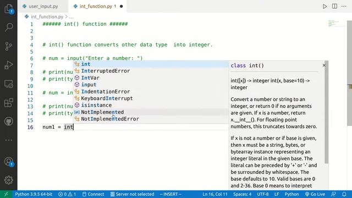The image size is (352, 198).
Task: Click the remote window indicator in status bar
Action: pyautogui.click(x=6, y=194)
